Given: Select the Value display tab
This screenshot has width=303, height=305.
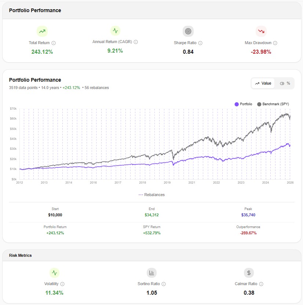Looking at the screenshot, I should click(x=263, y=83).
